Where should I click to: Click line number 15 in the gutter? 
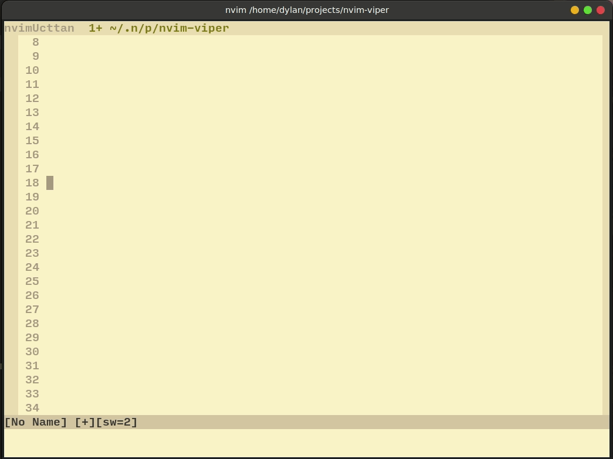coord(32,141)
